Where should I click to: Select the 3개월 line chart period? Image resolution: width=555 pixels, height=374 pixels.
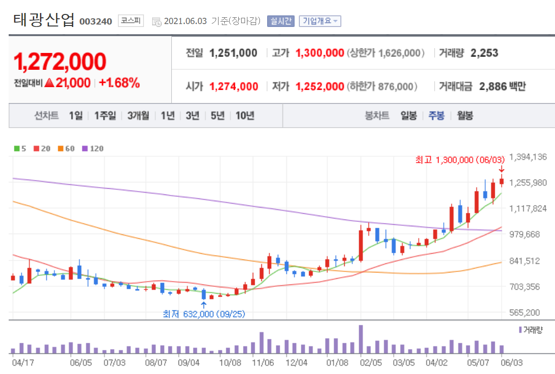pos(138,116)
